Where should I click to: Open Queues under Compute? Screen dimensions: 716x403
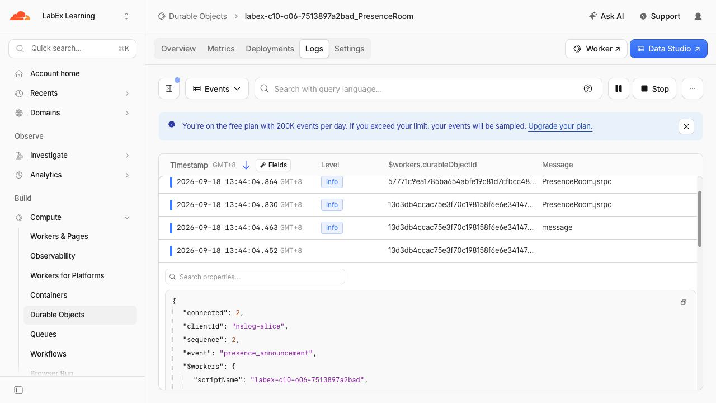coord(43,334)
